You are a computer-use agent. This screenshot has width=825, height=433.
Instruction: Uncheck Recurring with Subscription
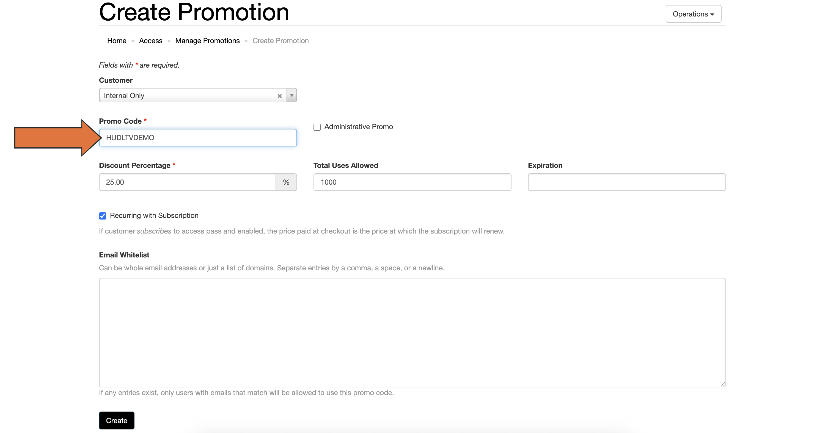click(103, 216)
